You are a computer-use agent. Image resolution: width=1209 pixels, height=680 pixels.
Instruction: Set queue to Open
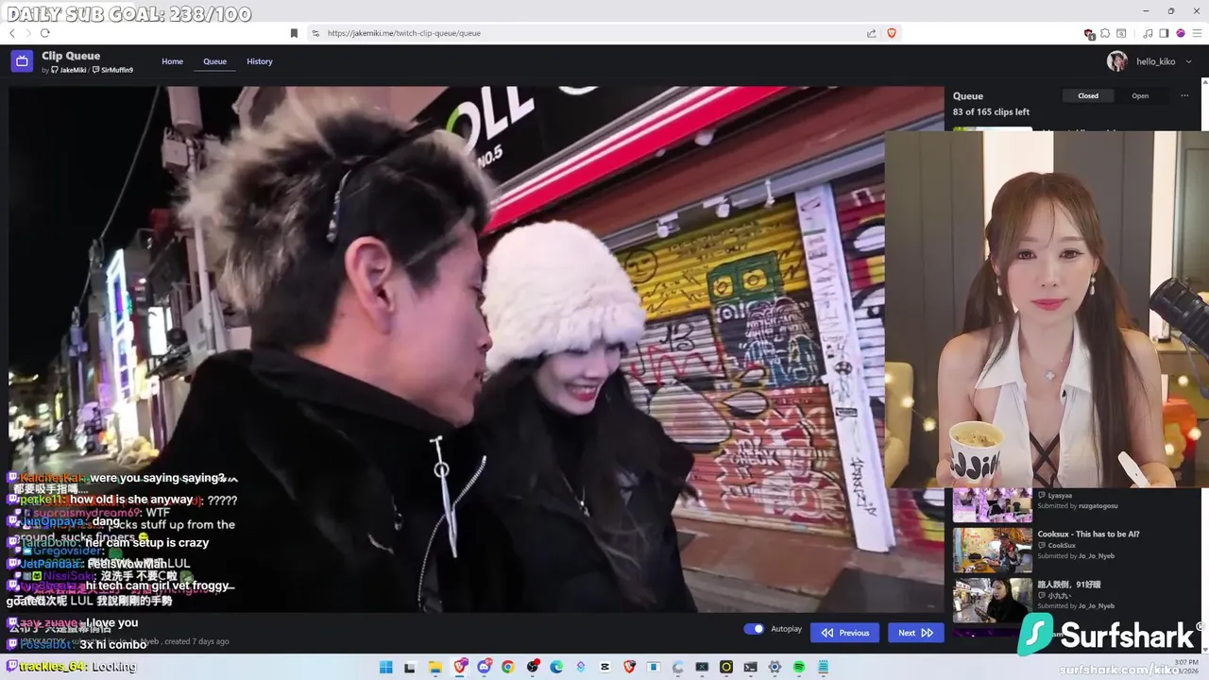pos(1140,95)
